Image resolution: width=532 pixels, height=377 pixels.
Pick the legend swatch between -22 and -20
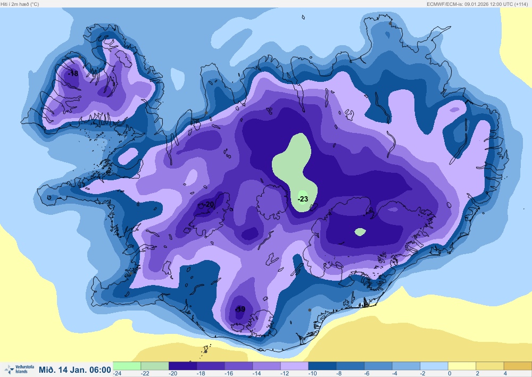coord(155,366)
